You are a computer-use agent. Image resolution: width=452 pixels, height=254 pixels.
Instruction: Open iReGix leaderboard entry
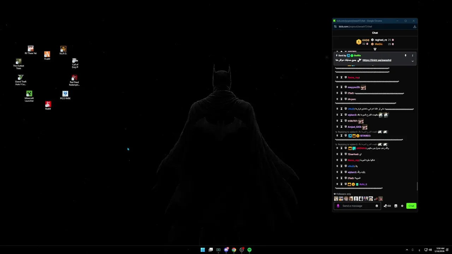[382, 44]
